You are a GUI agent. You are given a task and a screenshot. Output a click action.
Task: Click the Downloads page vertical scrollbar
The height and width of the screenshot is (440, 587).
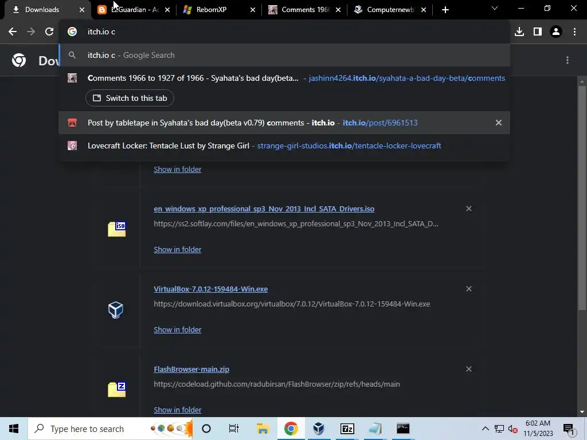(x=582, y=198)
